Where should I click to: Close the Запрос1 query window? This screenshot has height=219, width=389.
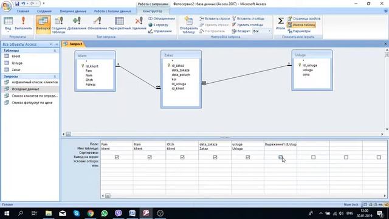click(385, 44)
